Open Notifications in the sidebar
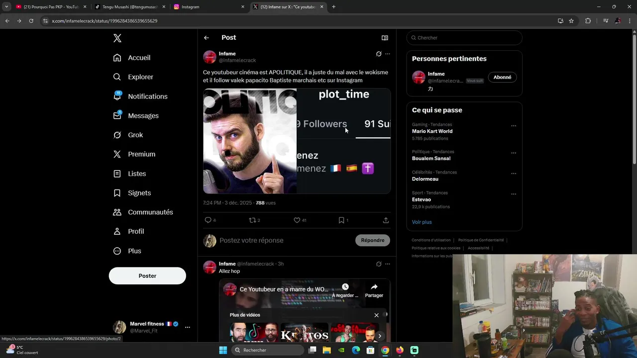Viewport: 637px width, 358px height. (140, 96)
